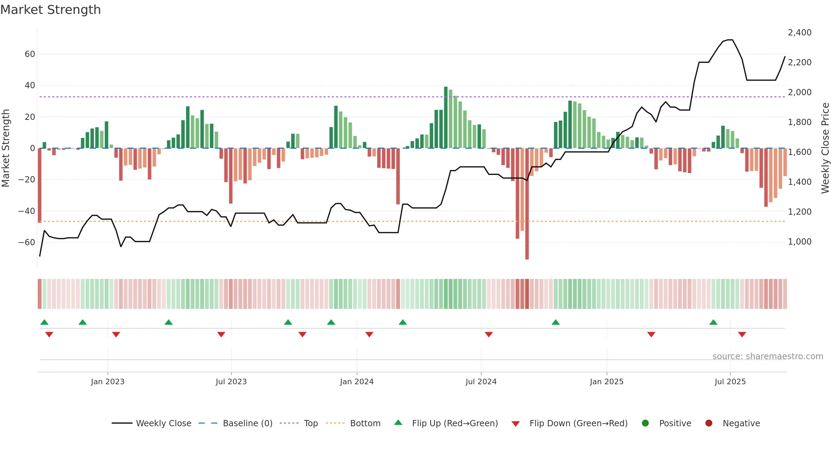Image resolution: width=835 pixels, height=469 pixels.
Task: Click the flip-down marker just after Jul 2024
Action: click(x=489, y=335)
